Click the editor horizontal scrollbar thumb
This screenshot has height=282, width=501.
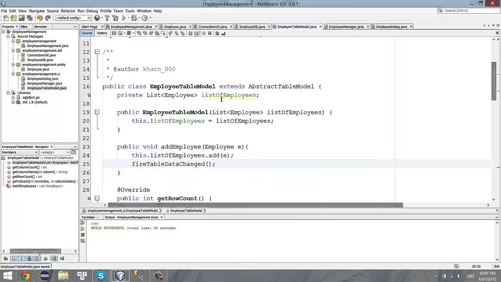pyautogui.click(x=256, y=205)
